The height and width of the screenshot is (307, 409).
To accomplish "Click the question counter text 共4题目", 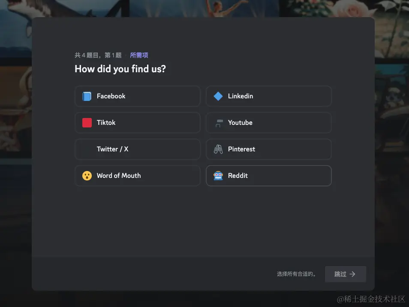I will (x=98, y=55).
